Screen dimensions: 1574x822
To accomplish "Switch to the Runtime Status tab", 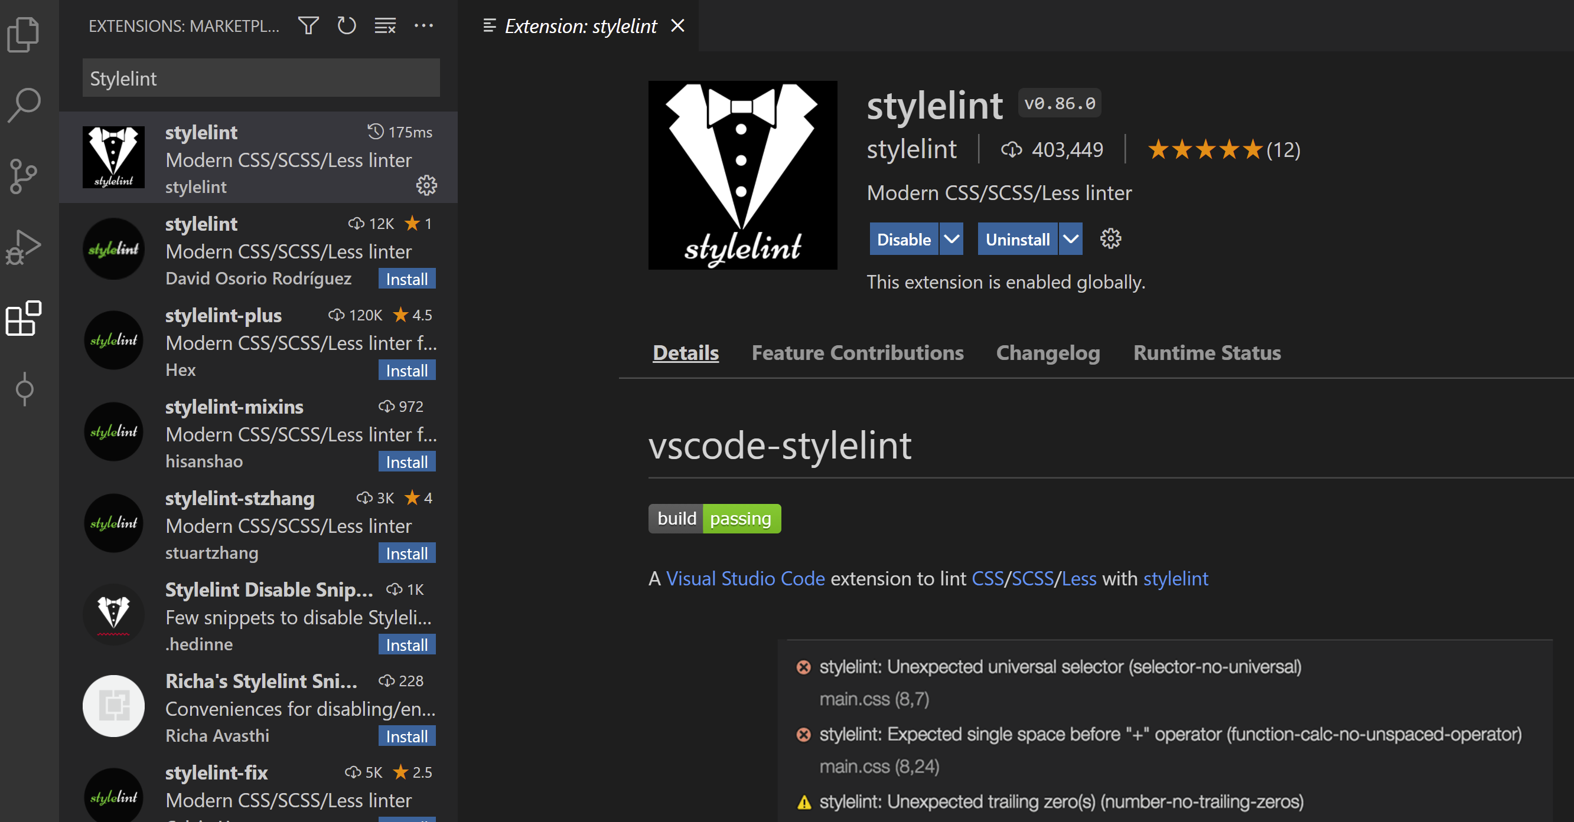I will point(1207,352).
